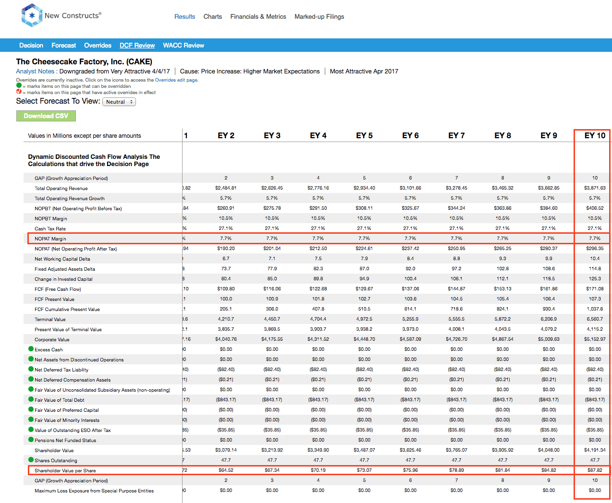The image size is (612, 503).
Task: Click green override icon for Excess Cash
Action: tap(31, 349)
